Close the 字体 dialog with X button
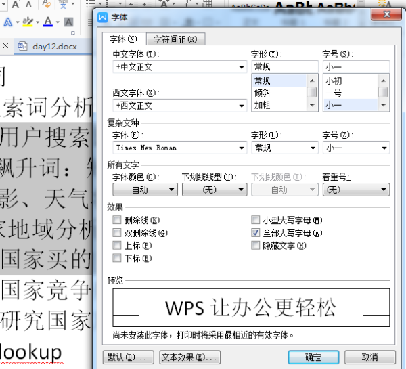406x369 pixels. [386, 14]
